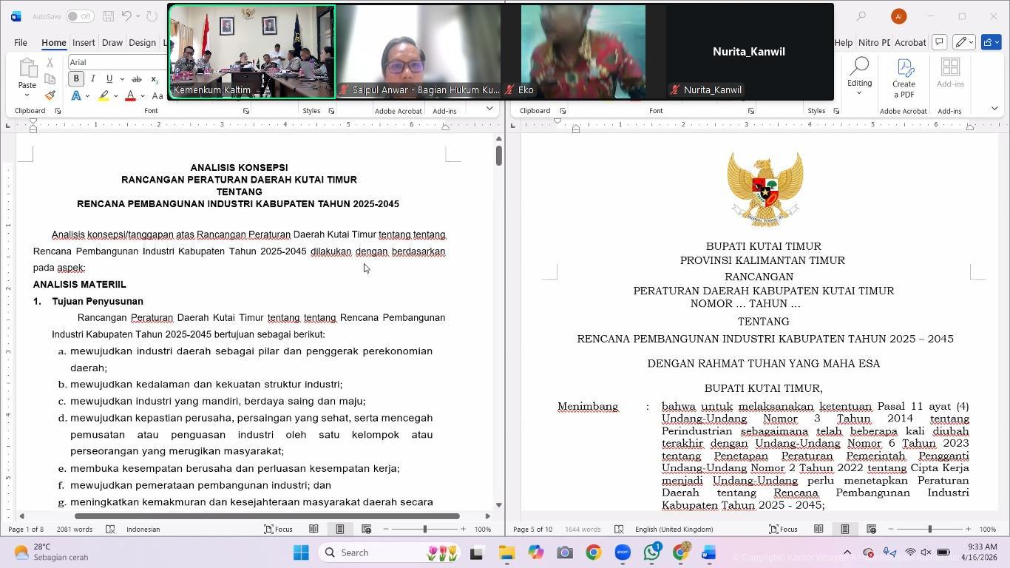Open the Insert ribbon tab
Screen dimensions: 1010x568
pyautogui.click(x=84, y=43)
